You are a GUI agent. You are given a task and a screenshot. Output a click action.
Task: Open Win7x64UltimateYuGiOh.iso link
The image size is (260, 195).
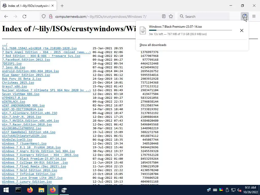24,136
